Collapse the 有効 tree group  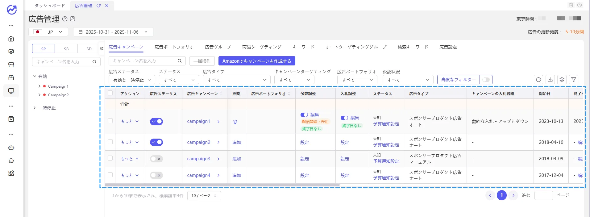click(x=35, y=76)
